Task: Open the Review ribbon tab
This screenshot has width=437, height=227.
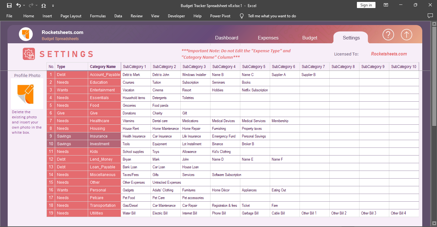Action: click(136, 16)
